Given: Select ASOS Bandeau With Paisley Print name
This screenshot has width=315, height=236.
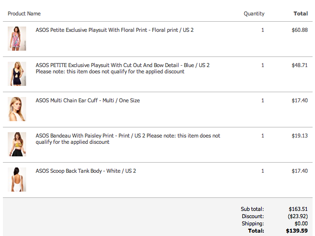Looking at the screenshot, I should coord(90,136).
